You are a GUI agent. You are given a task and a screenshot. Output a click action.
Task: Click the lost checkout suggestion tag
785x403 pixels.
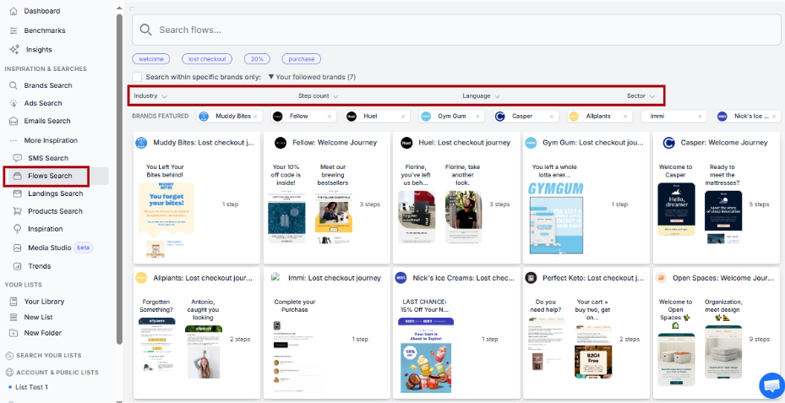(207, 59)
